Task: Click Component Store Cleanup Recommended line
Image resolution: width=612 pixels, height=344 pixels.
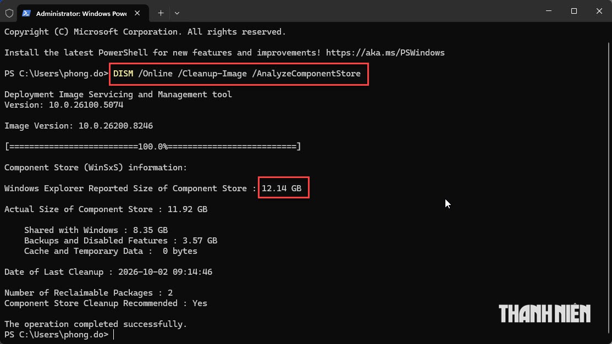Action: (106, 303)
